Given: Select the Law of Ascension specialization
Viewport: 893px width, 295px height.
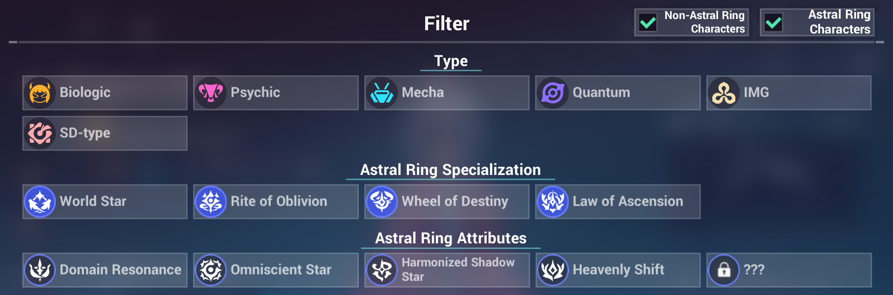Looking at the screenshot, I should [617, 201].
